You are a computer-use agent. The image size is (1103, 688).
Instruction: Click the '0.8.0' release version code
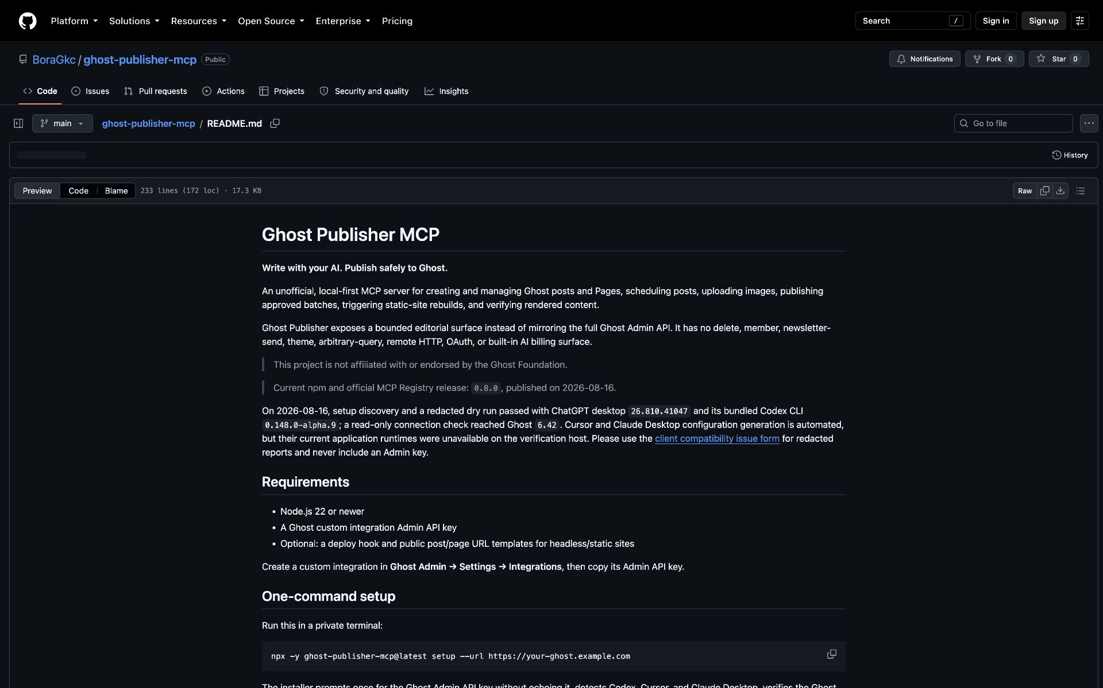pyautogui.click(x=486, y=388)
